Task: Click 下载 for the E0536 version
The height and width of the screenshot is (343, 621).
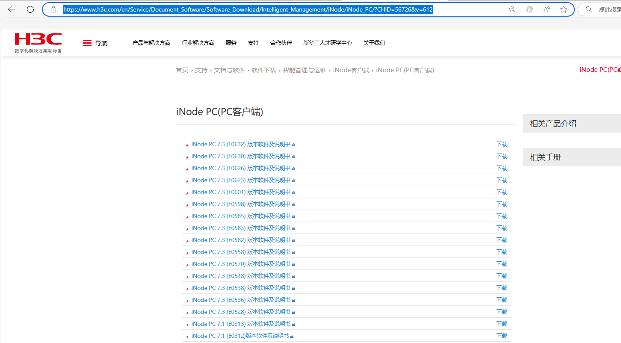Action: tap(502, 300)
